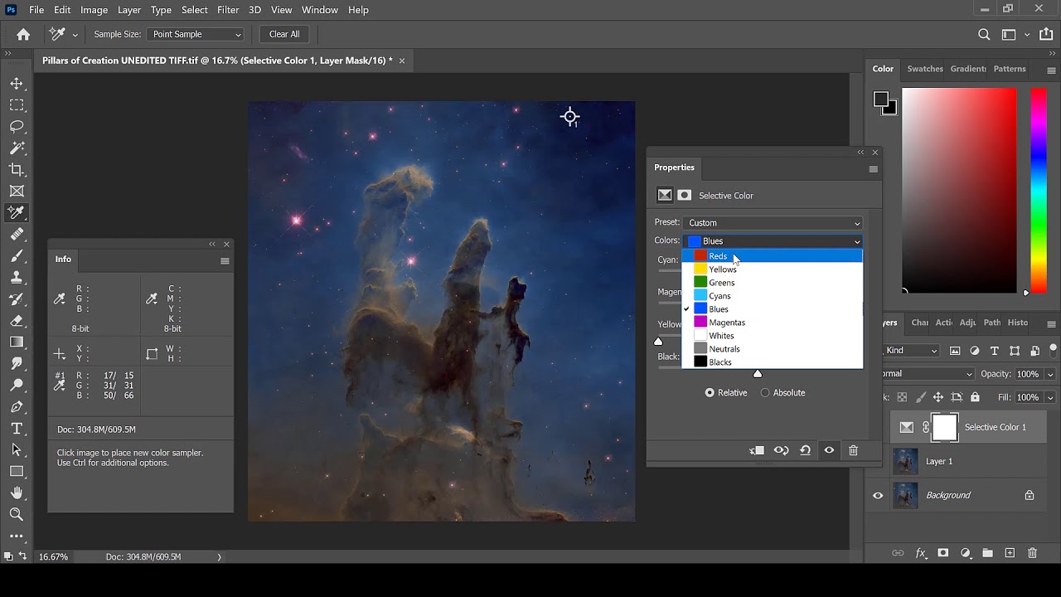Open the Kind filter dropdown in Layers
Screen dimensions: 1061x597
click(910, 351)
